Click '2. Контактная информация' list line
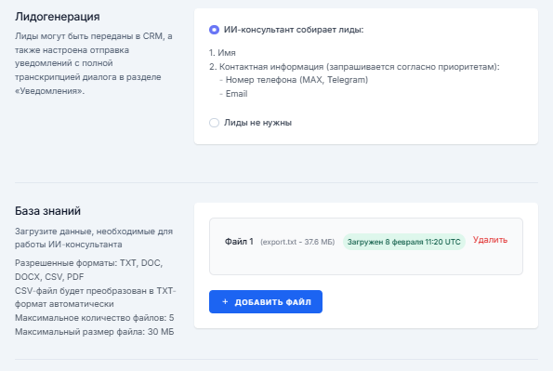Screen dimensions: 553x371 (354, 67)
